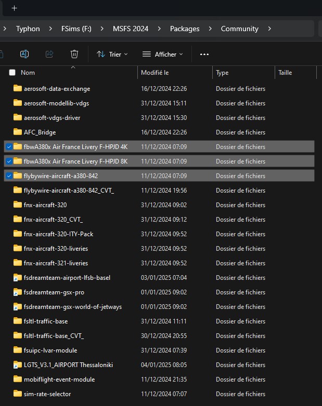
Task: Expand the chevron after Typhon in the path
Action: pos(50,29)
